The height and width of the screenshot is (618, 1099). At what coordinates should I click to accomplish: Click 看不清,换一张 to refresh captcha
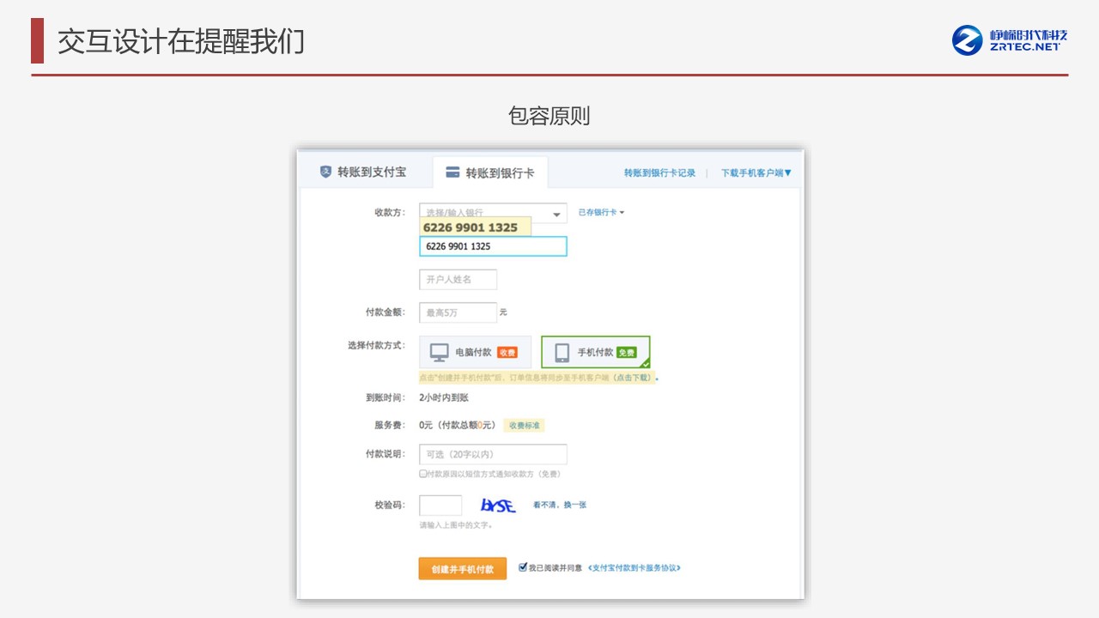point(559,505)
